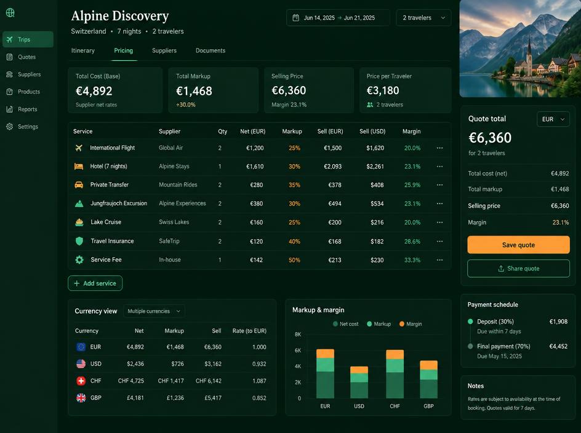
Task: Open Reports chart icon in sidebar
Action: (10, 109)
